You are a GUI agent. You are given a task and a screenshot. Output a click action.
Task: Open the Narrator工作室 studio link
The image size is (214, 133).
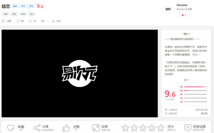184,9
